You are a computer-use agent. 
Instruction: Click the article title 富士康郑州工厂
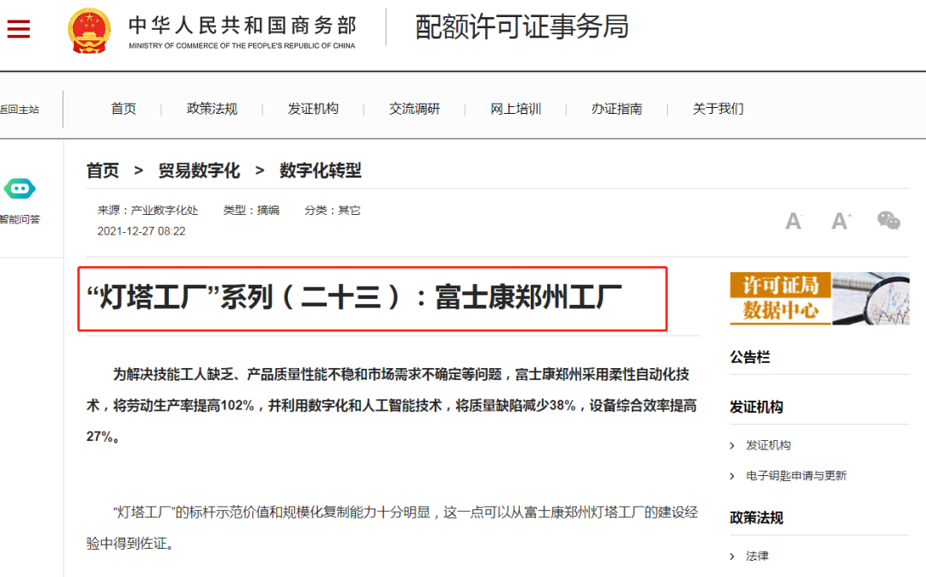(354, 297)
